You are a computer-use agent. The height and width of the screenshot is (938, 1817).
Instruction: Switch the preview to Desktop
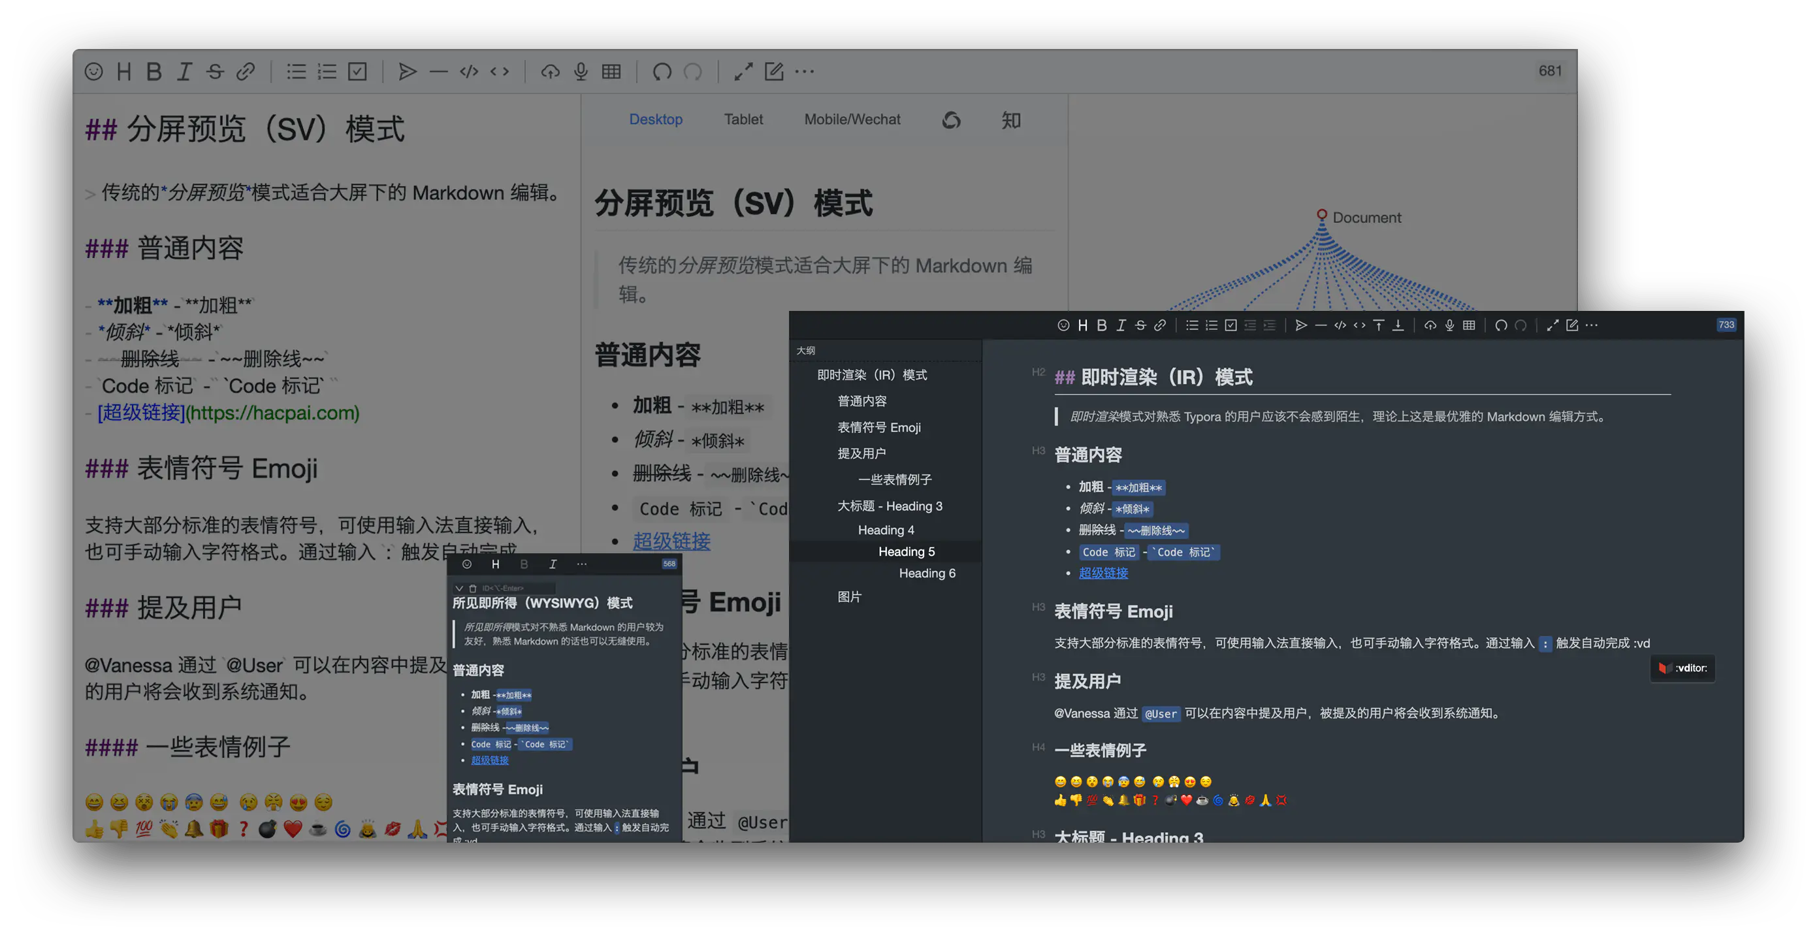pyautogui.click(x=655, y=119)
